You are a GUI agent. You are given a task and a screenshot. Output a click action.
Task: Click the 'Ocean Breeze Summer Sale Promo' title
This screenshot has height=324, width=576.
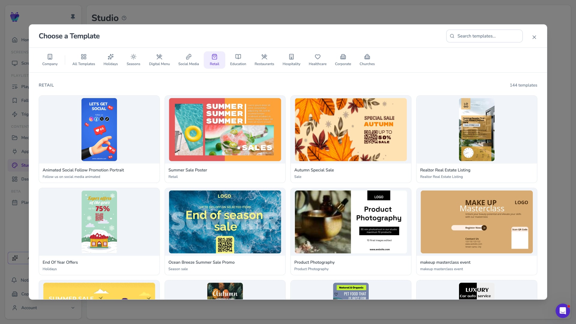(202, 262)
